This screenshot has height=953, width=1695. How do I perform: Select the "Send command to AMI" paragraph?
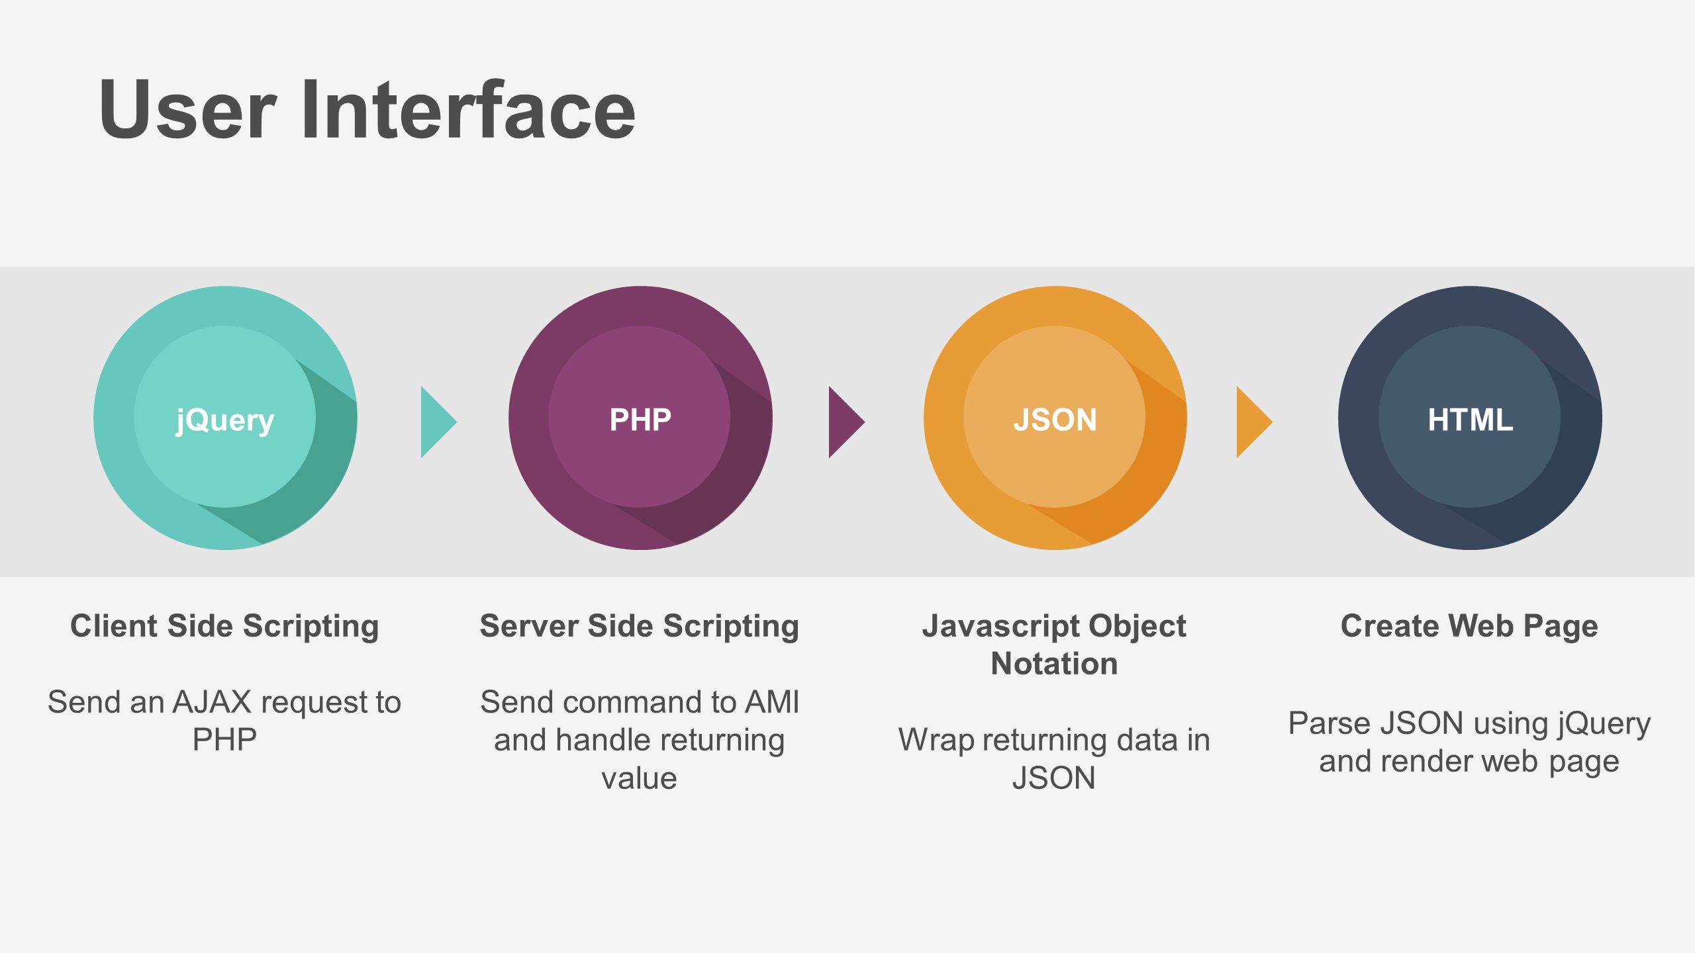640,740
